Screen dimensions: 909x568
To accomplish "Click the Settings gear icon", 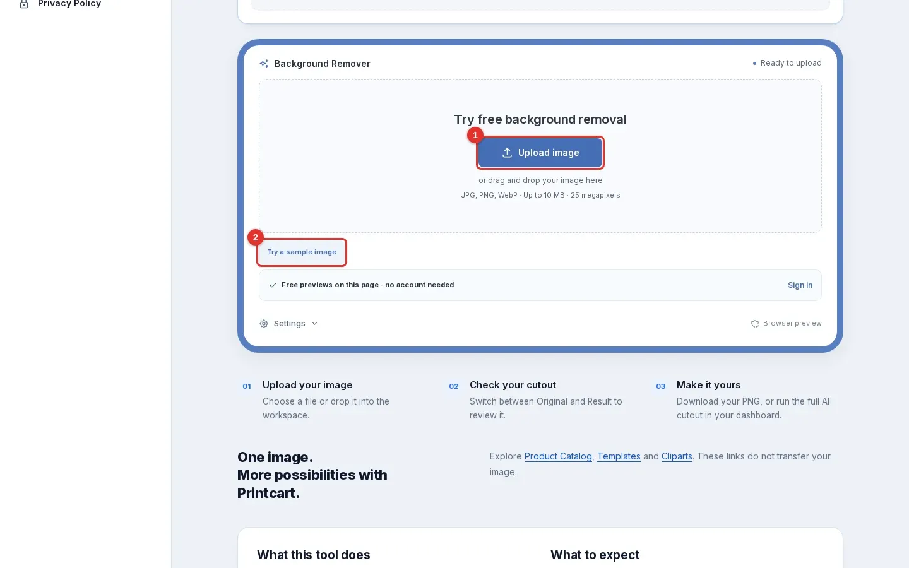I will tap(264, 324).
